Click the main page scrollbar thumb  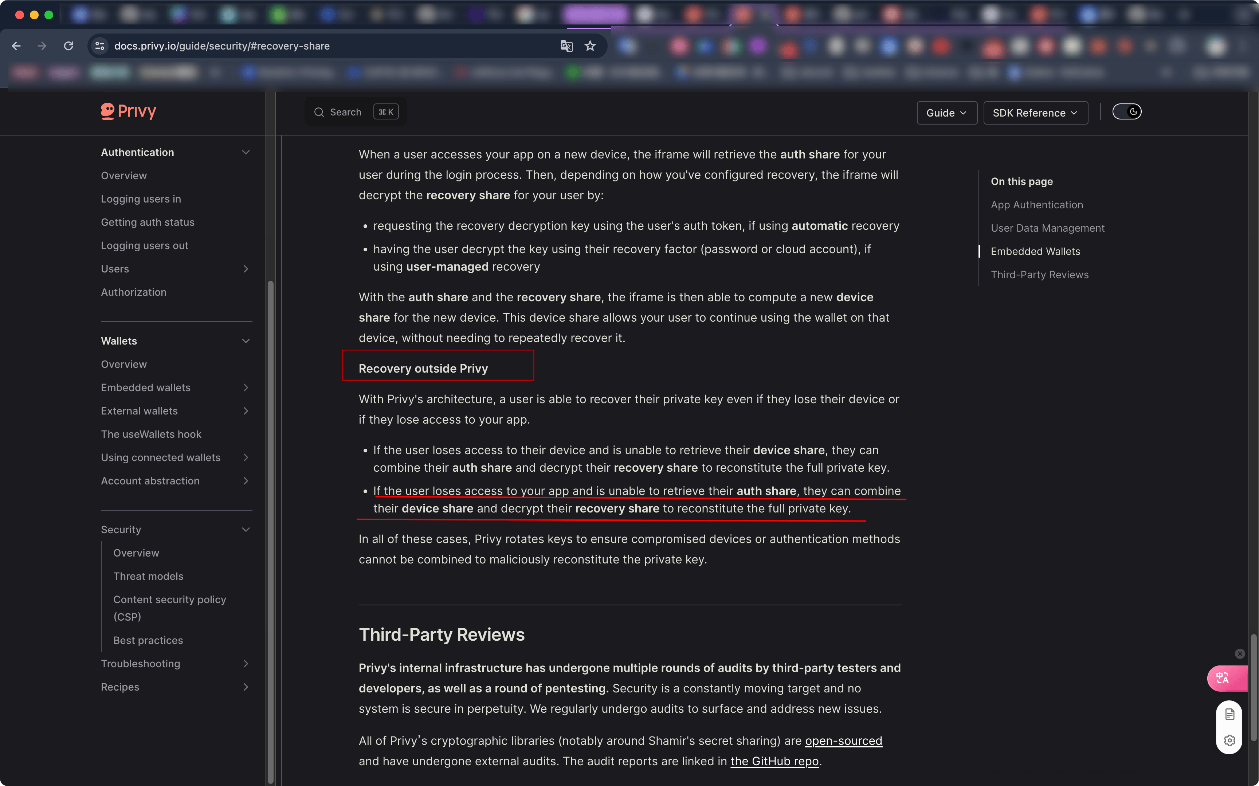coord(1254,687)
